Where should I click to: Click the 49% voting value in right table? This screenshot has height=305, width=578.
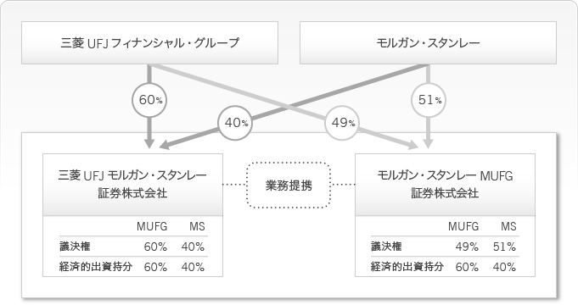[x=467, y=247]
